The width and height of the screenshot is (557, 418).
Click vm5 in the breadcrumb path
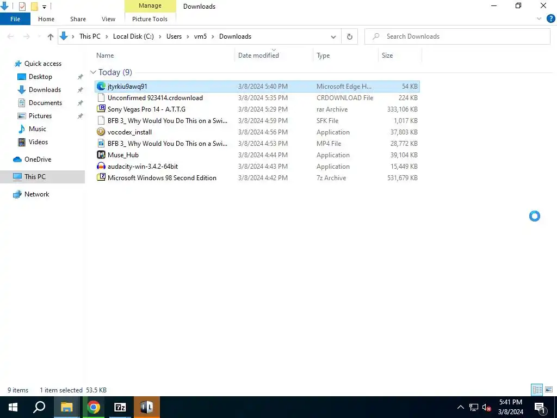click(x=200, y=36)
